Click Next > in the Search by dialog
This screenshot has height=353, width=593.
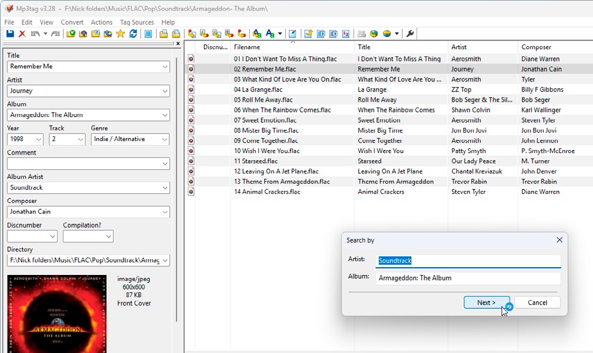click(x=486, y=303)
